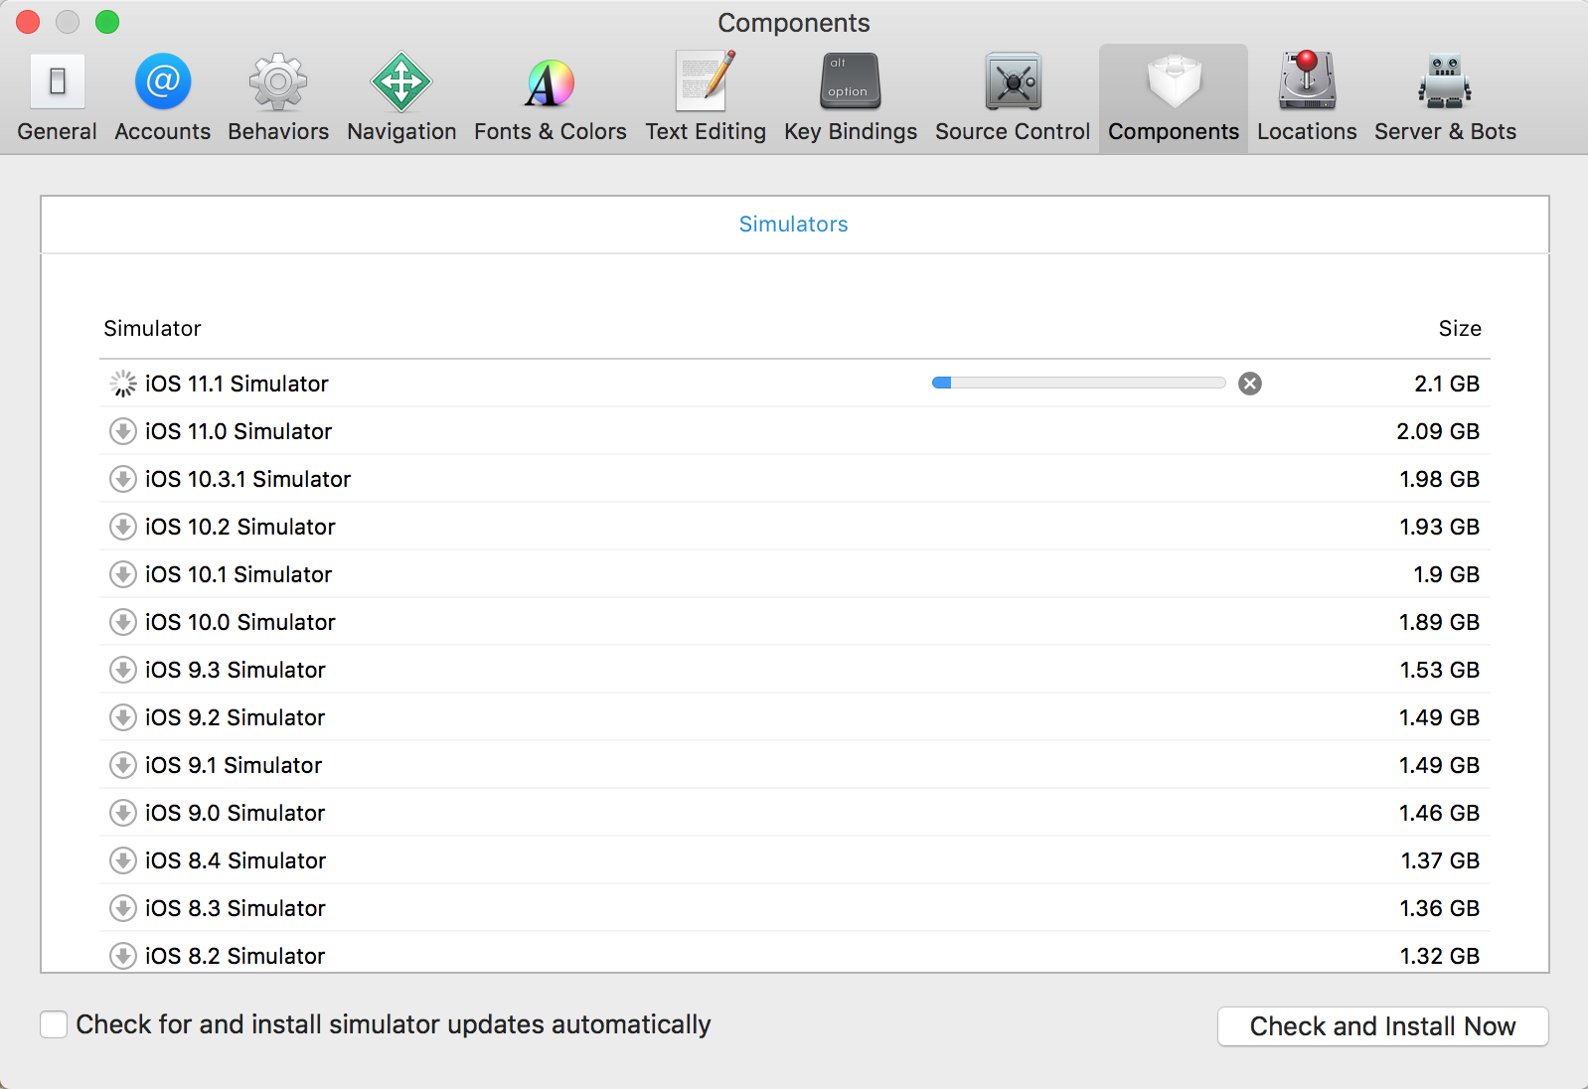Click the iOS 11.1 download progress bar
Viewport: 1588px width, 1089px height.
pyautogui.click(x=1078, y=384)
